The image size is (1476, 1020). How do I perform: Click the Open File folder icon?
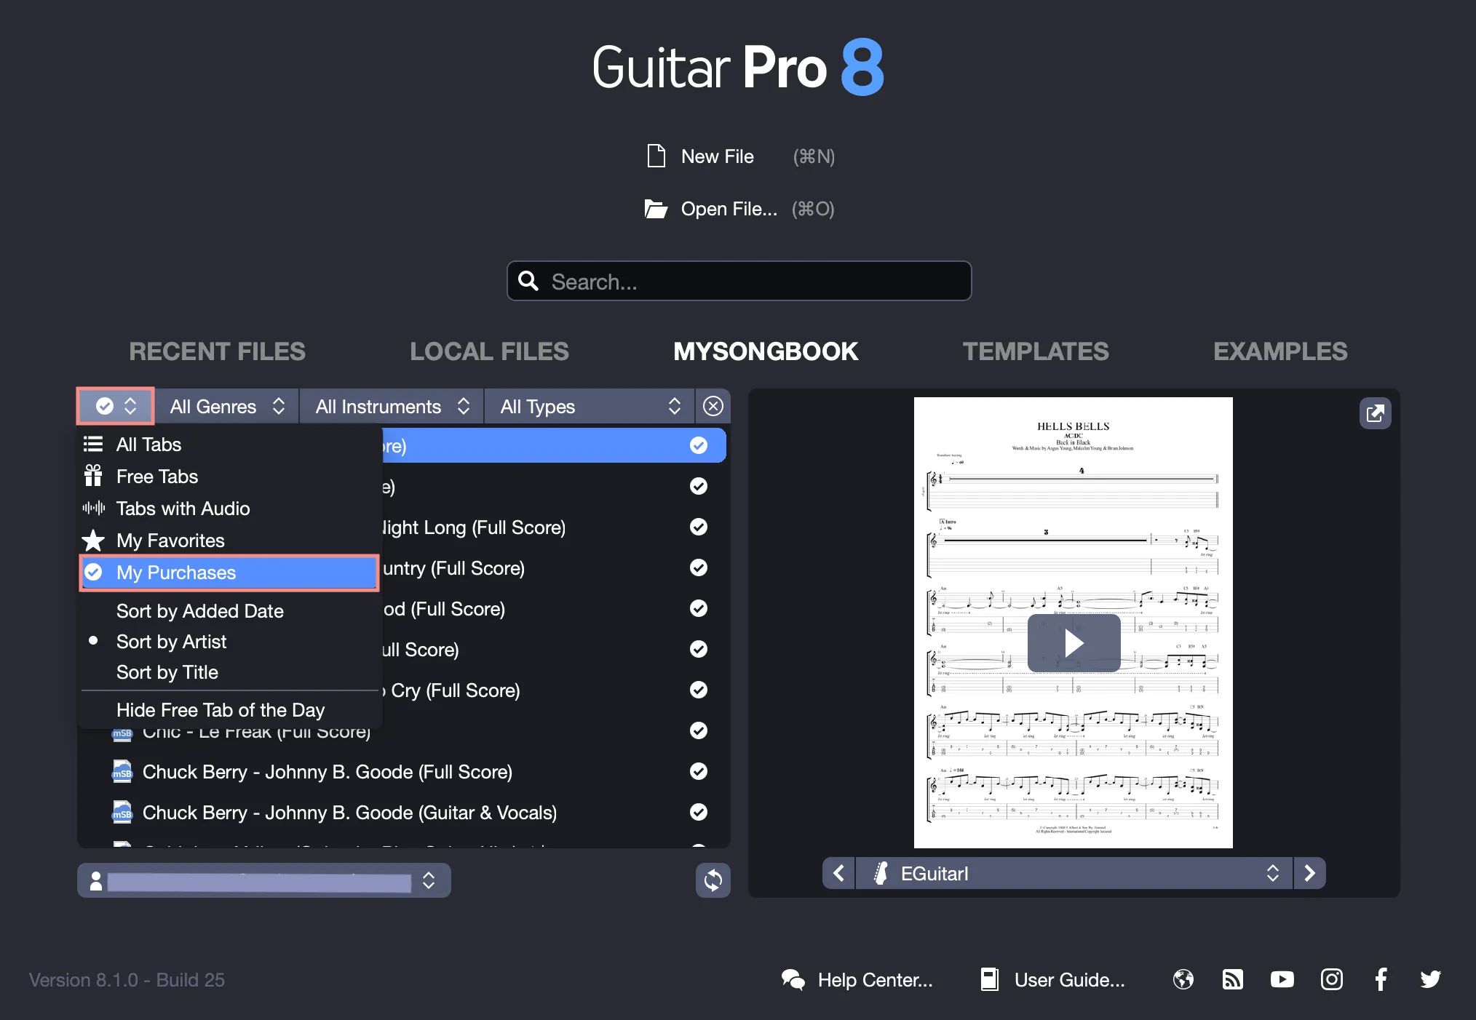point(656,210)
